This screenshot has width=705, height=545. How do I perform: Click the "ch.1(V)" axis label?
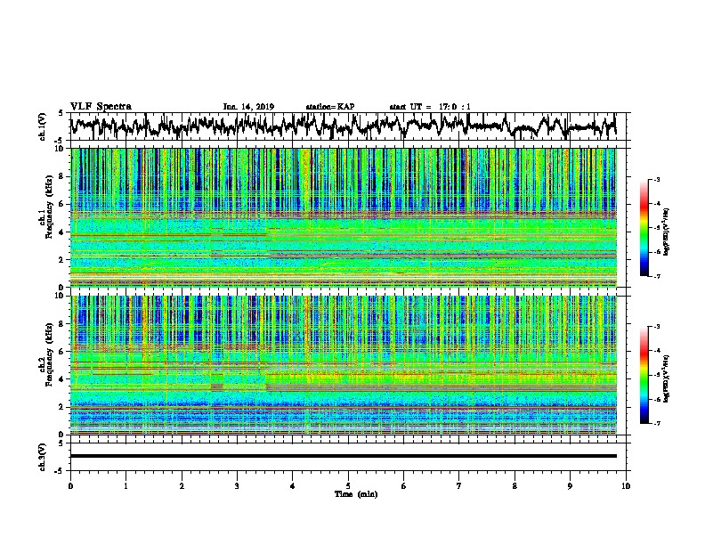pos(43,126)
